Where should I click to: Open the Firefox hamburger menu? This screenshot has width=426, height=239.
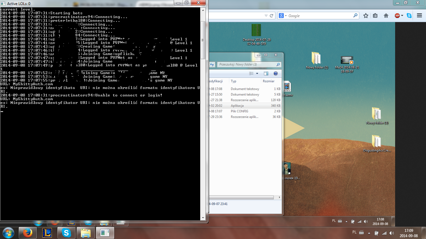pos(419,16)
